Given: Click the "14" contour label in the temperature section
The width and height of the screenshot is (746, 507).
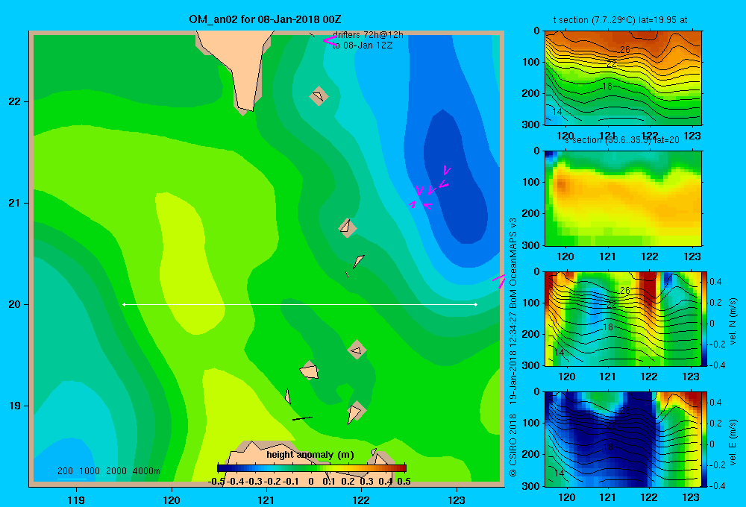Looking at the screenshot, I should pyautogui.click(x=557, y=112).
